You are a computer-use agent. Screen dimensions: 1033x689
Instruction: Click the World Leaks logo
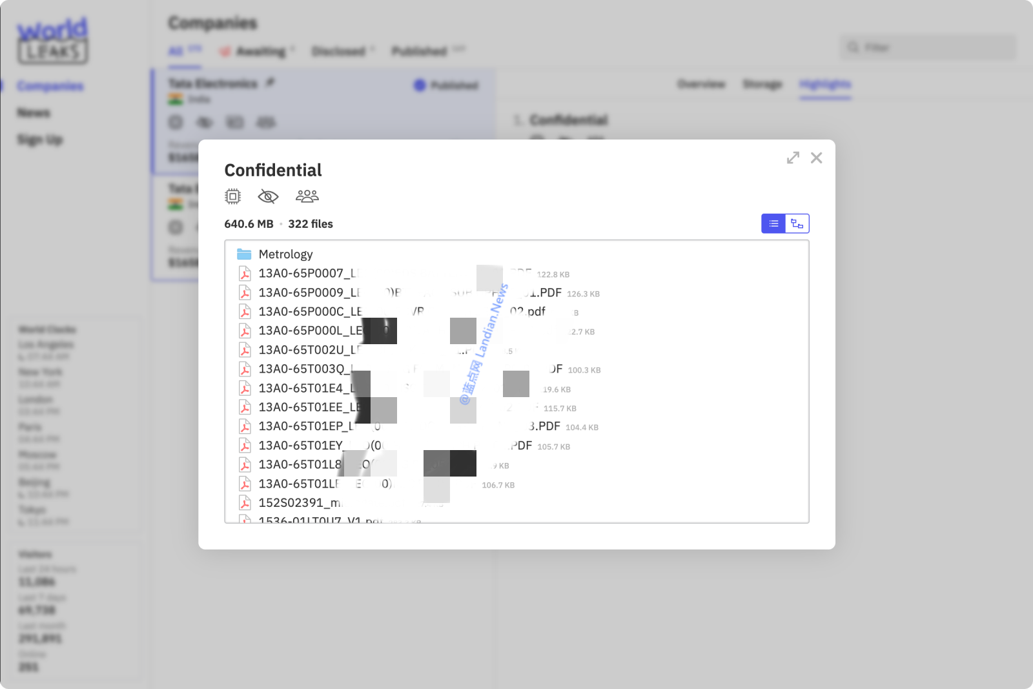click(x=53, y=41)
